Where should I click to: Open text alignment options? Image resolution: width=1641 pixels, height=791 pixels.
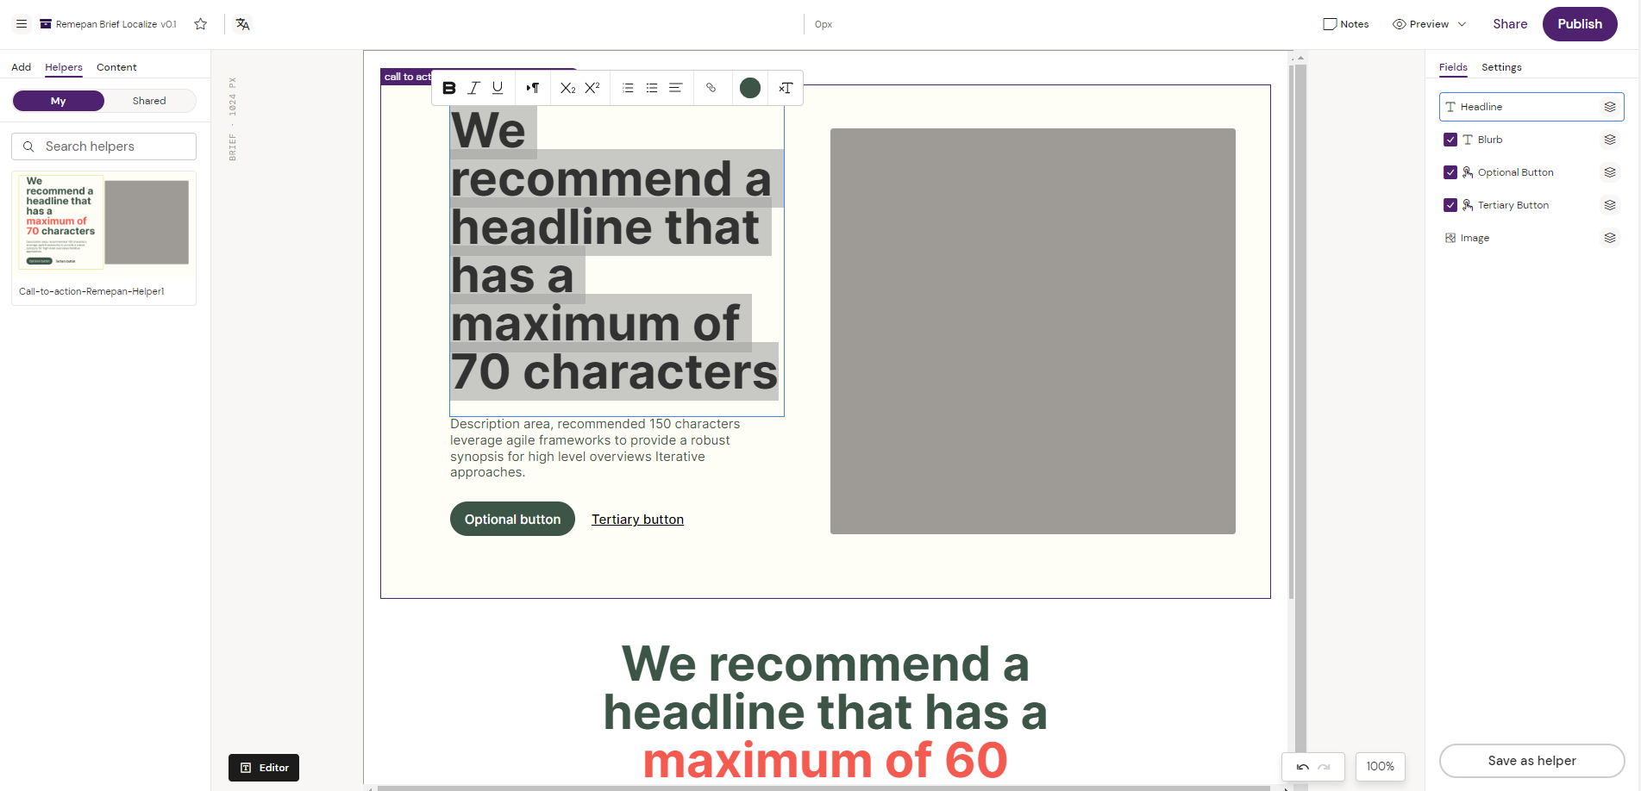(x=676, y=88)
